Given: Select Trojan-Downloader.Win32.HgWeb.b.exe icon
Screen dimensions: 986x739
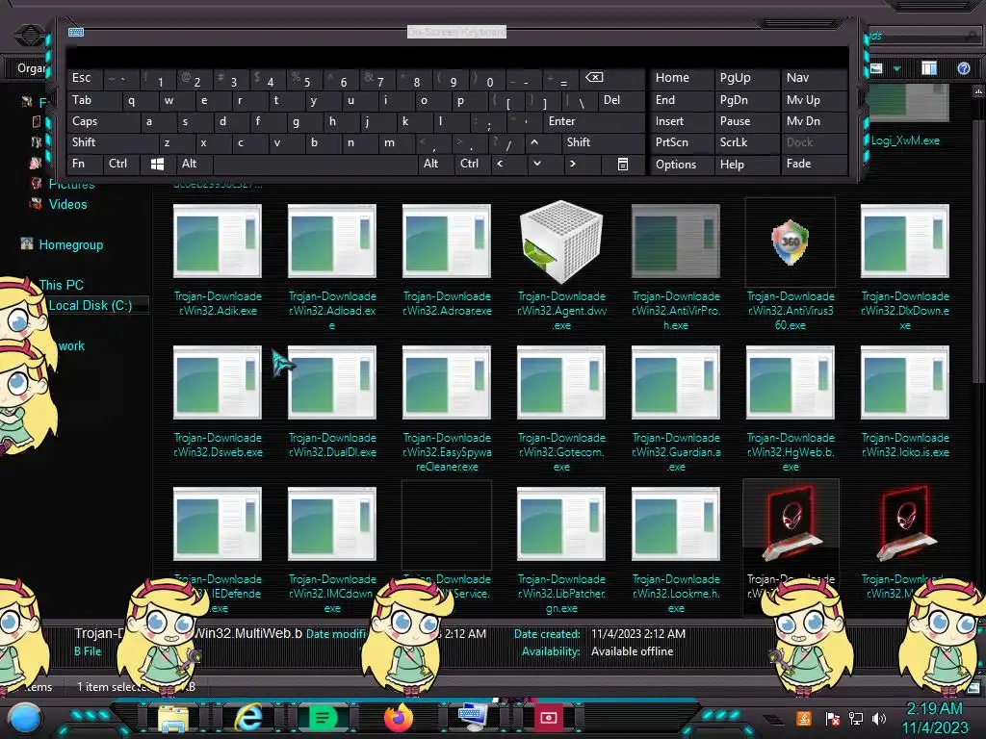Looking at the screenshot, I should pyautogui.click(x=791, y=382).
